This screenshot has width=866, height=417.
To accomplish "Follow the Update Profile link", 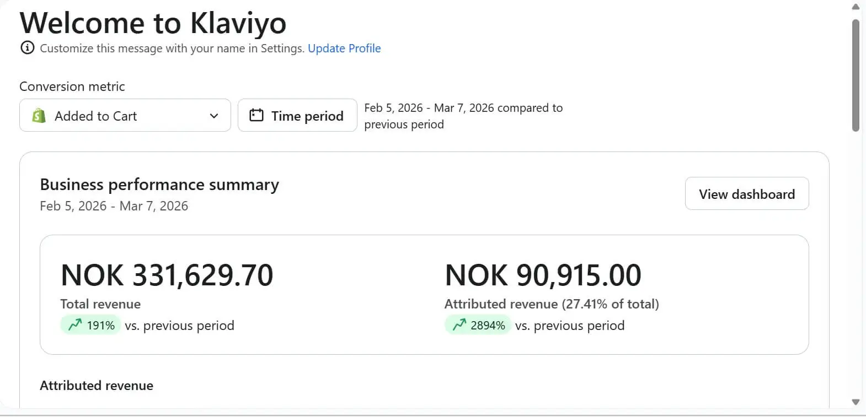I will click(344, 48).
